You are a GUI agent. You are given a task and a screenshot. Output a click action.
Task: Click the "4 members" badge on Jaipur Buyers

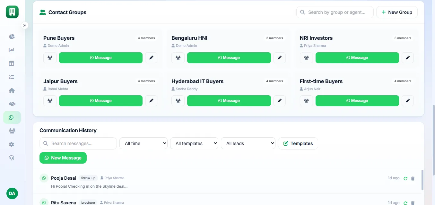click(x=146, y=81)
